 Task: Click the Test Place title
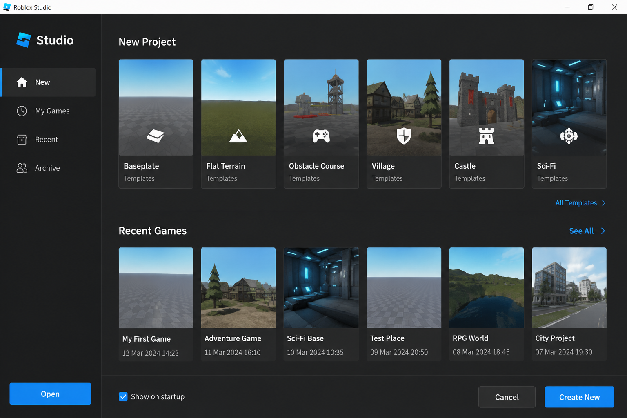(387, 338)
